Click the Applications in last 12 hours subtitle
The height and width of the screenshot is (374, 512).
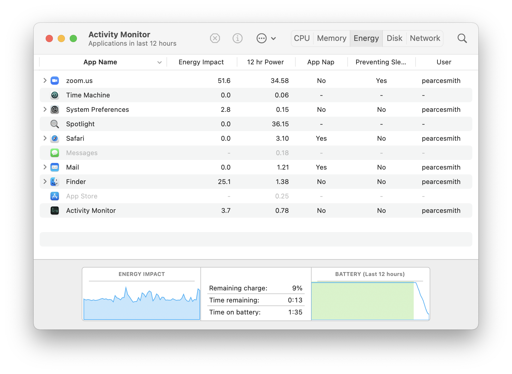(132, 44)
